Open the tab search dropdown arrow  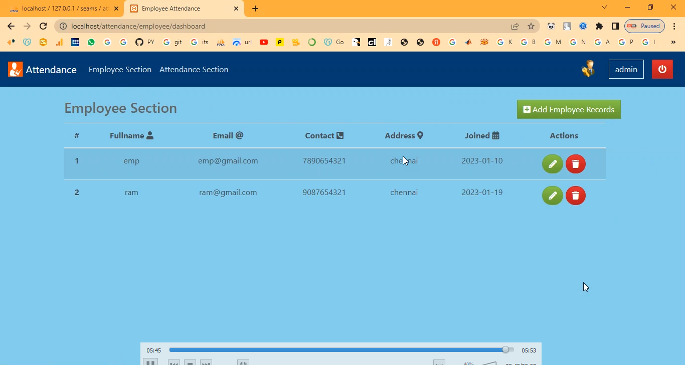604,8
